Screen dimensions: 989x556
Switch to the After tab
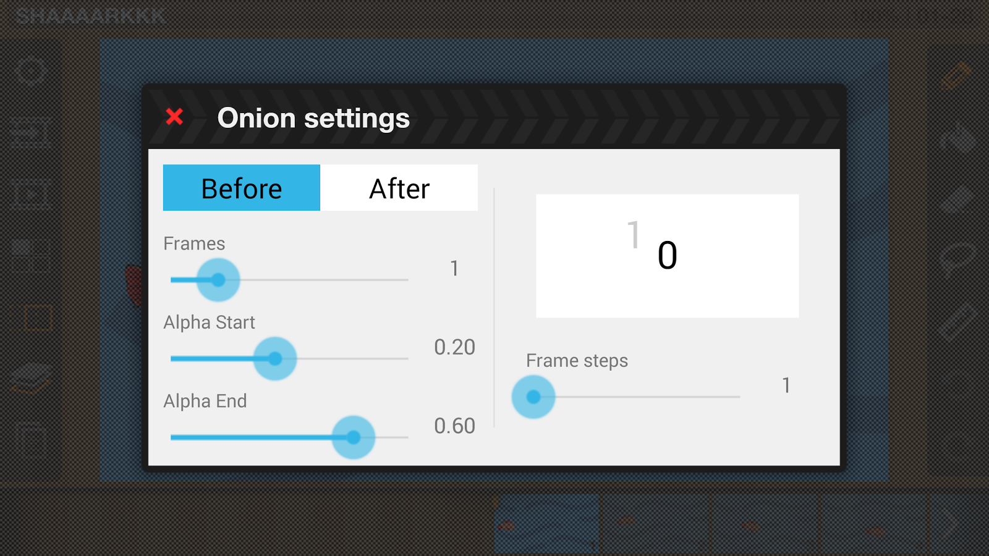coord(399,188)
